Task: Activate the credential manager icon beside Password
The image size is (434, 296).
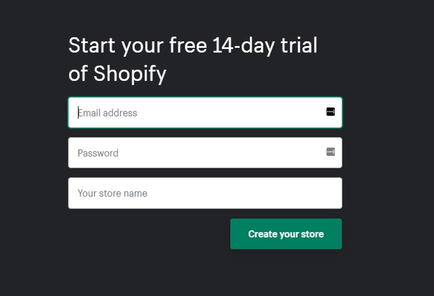Action: tap(331, 152)
